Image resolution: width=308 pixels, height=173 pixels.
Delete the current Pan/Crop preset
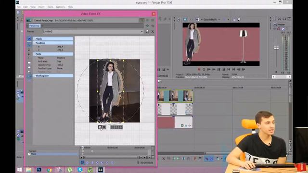pos(153,31)
